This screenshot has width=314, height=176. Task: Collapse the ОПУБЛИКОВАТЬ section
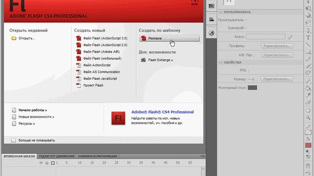tap(221, 12)
